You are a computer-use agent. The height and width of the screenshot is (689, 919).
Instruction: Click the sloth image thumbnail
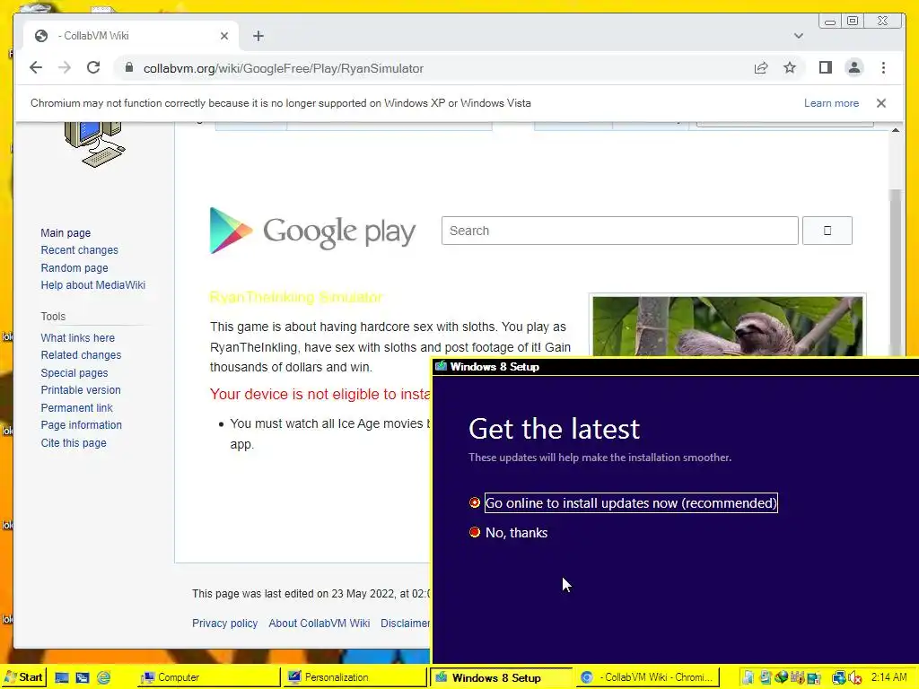[727, 326]
